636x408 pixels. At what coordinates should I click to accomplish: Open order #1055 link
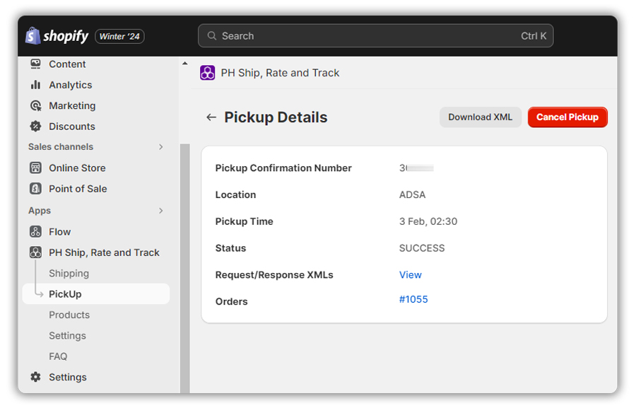[413, 299]
